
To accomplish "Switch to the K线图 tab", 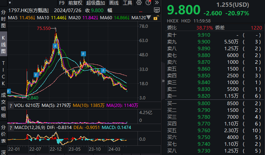I will [x=3, y=45].
